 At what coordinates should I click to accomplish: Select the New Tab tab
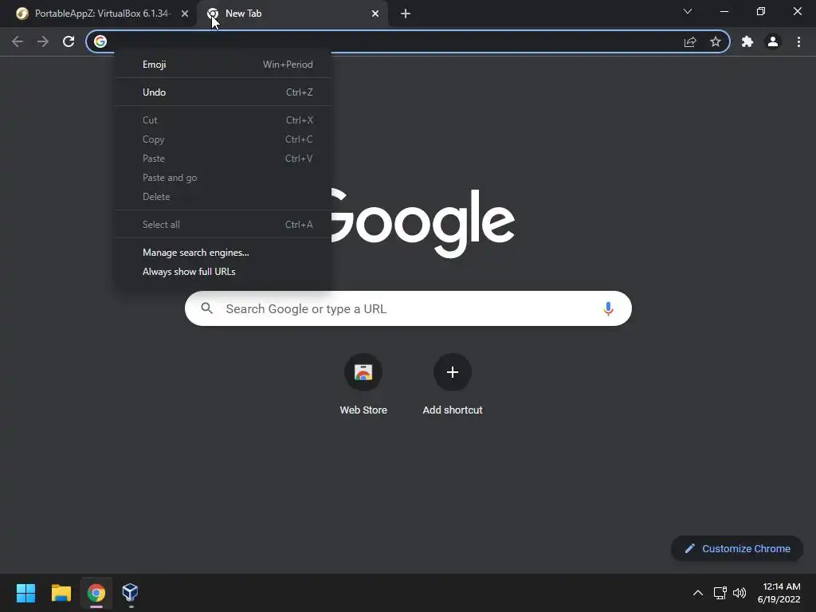[292, 14]
